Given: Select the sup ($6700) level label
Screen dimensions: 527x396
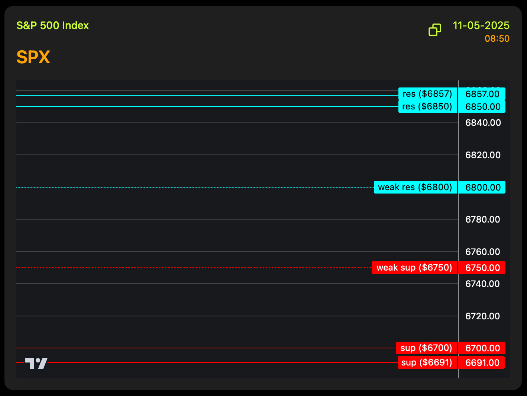Looking at the screenshot, I should pyautogui.click(x=426, y=348).
